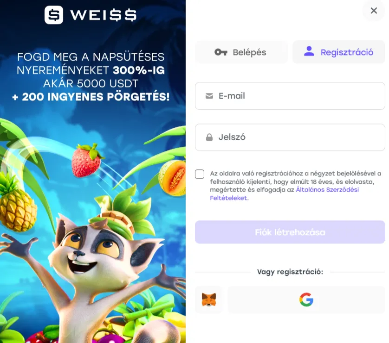Screen dimensions: 389x343
Task: Click the person icon beside Regisztráció
Action: pyautogui.click(x=309, y=51)
